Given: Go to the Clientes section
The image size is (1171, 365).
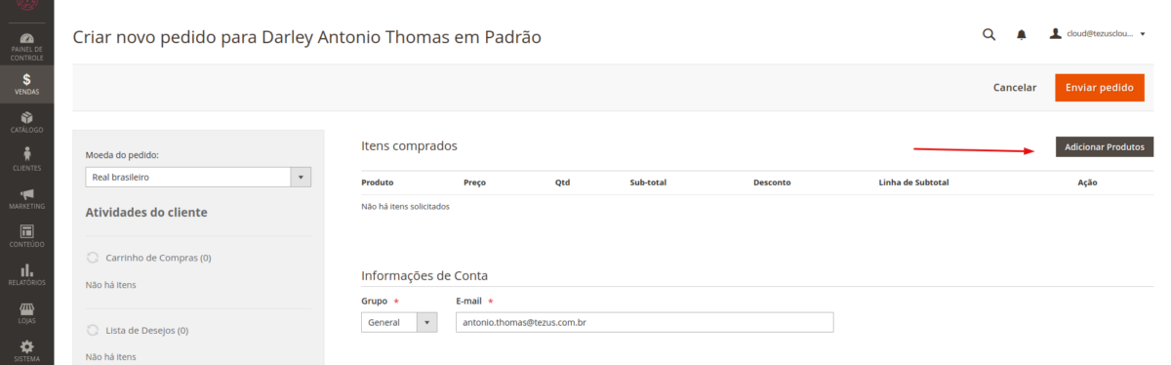Looking at the screenshot, I should (26, 159).
